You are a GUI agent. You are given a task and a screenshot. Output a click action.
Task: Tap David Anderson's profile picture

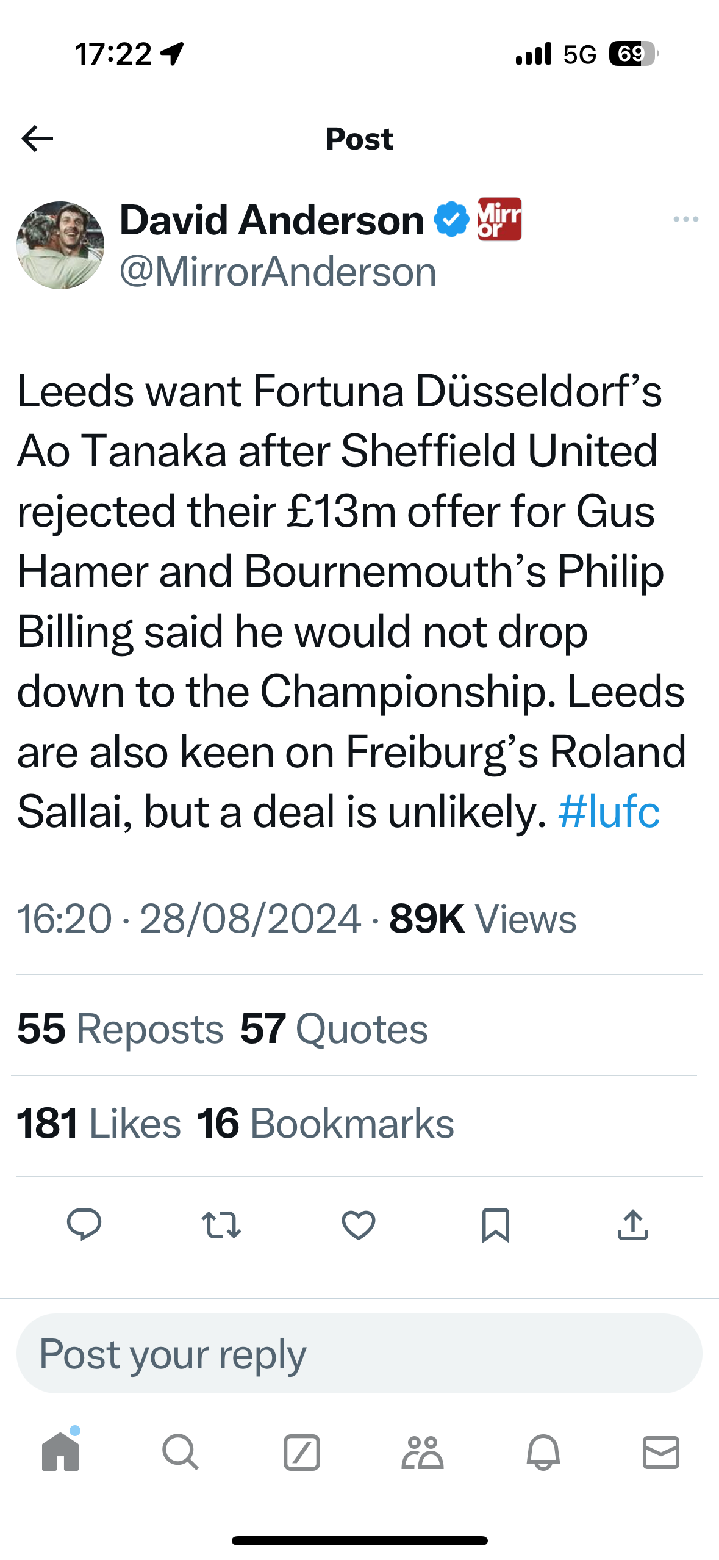coord(60,245)
